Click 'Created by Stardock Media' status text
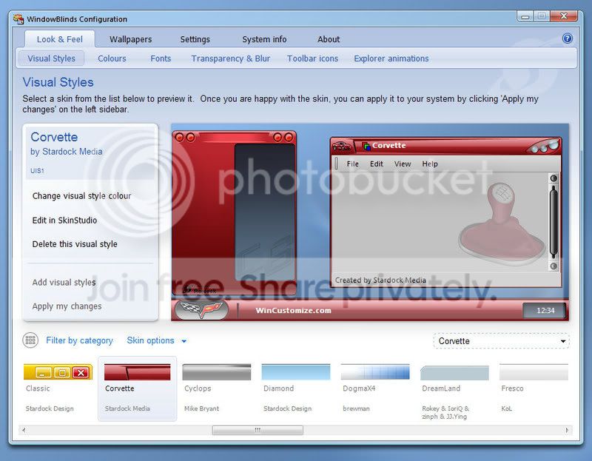The image size is (592, 461). pyautogui.click(x=380, y=280)
